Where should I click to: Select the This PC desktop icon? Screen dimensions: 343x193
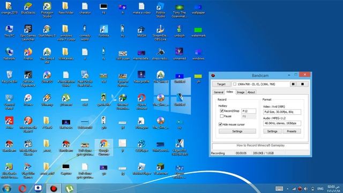click(x=9, y=31)
